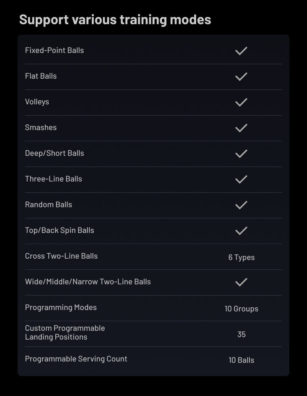Click the Three-Line Balls checkmark icon
The width and height of the screenshot is (307, 396).
click(241, 179)
